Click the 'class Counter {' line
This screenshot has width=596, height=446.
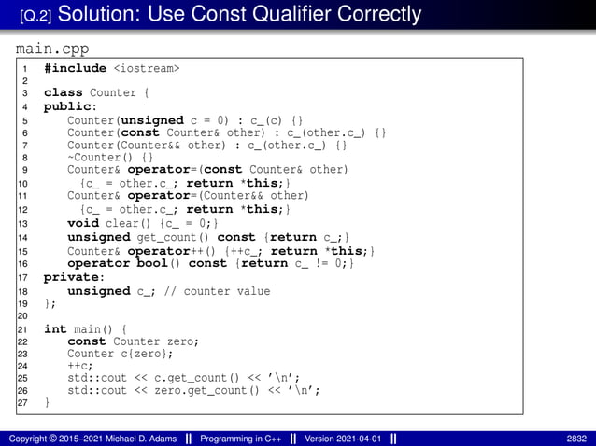click(x=96, y=92)
